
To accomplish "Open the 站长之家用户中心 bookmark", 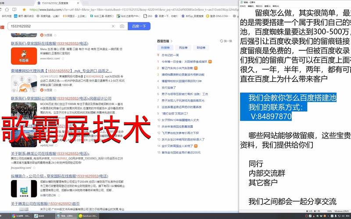I will click(129, 16).
